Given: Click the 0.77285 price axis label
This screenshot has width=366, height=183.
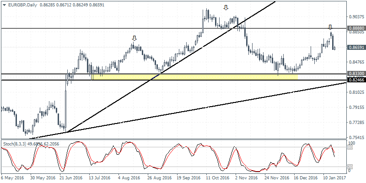Looking at the screenshot, I should coord(355,123).
